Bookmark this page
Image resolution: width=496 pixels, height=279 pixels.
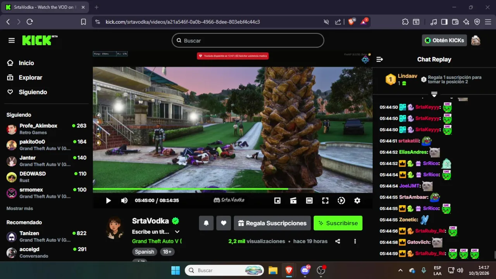[83, 22]
